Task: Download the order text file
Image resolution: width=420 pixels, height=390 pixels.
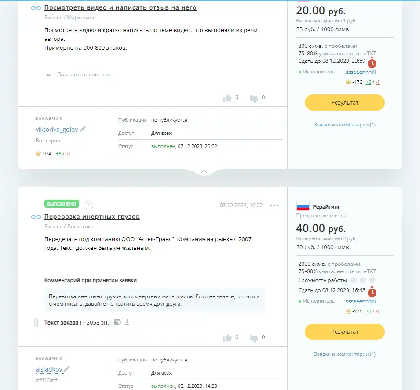Action: coord(127,322)
